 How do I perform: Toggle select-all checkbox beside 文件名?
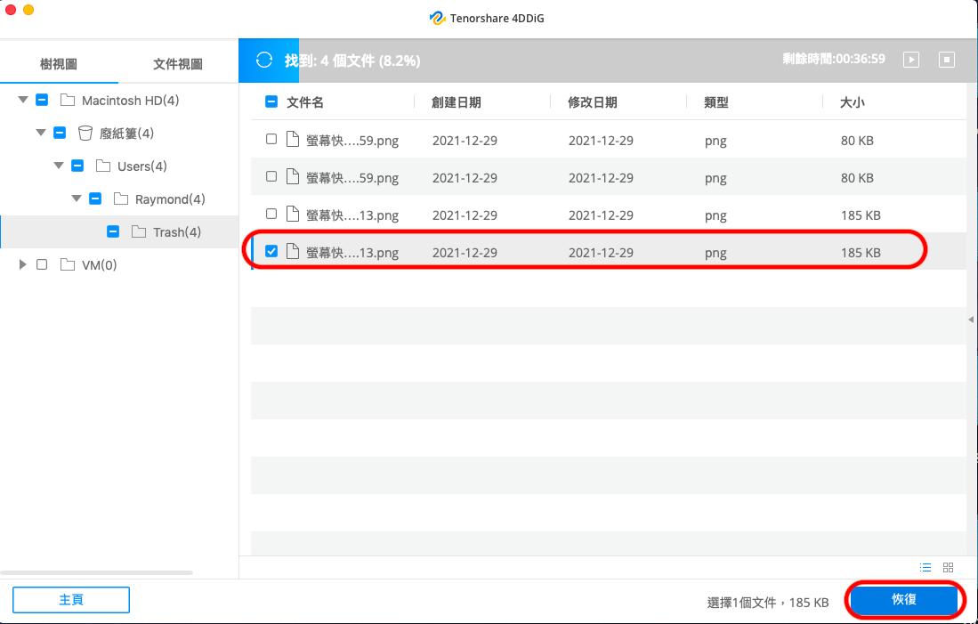271,101
